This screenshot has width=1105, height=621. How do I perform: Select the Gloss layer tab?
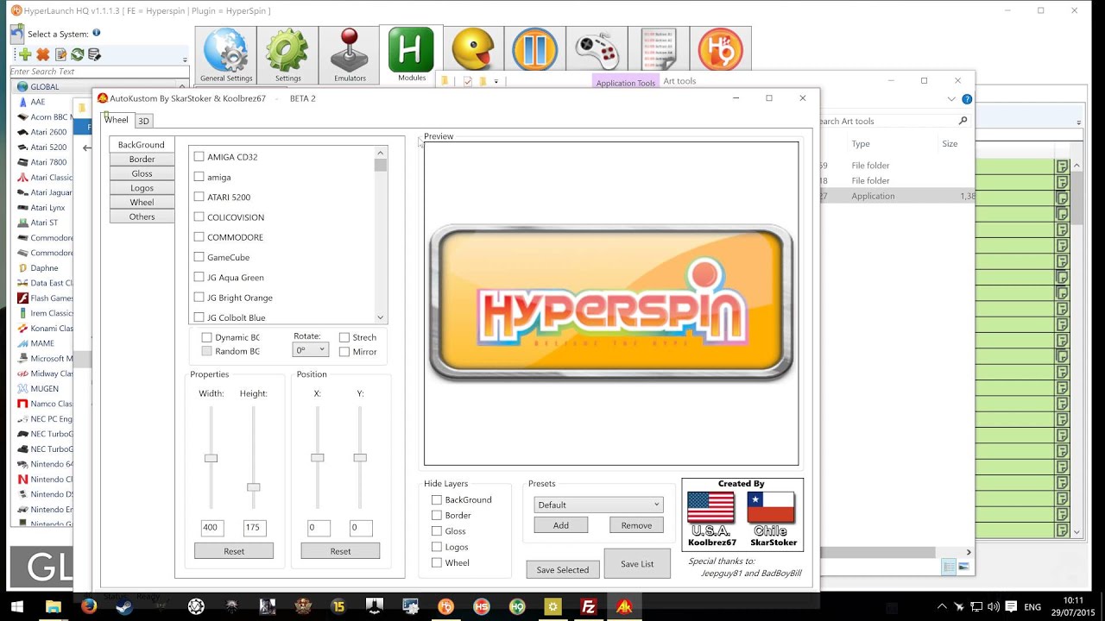click(142, 173)
